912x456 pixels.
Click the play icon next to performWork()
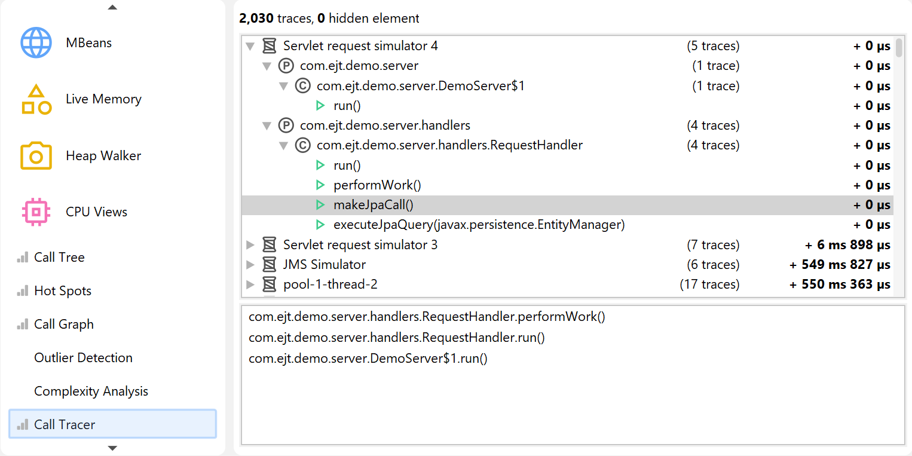(320, 185)
